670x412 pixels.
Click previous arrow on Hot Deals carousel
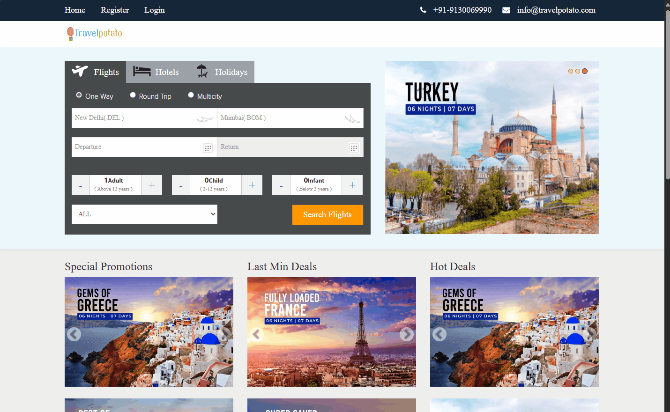pyautogui.click(x=439, y=334)
